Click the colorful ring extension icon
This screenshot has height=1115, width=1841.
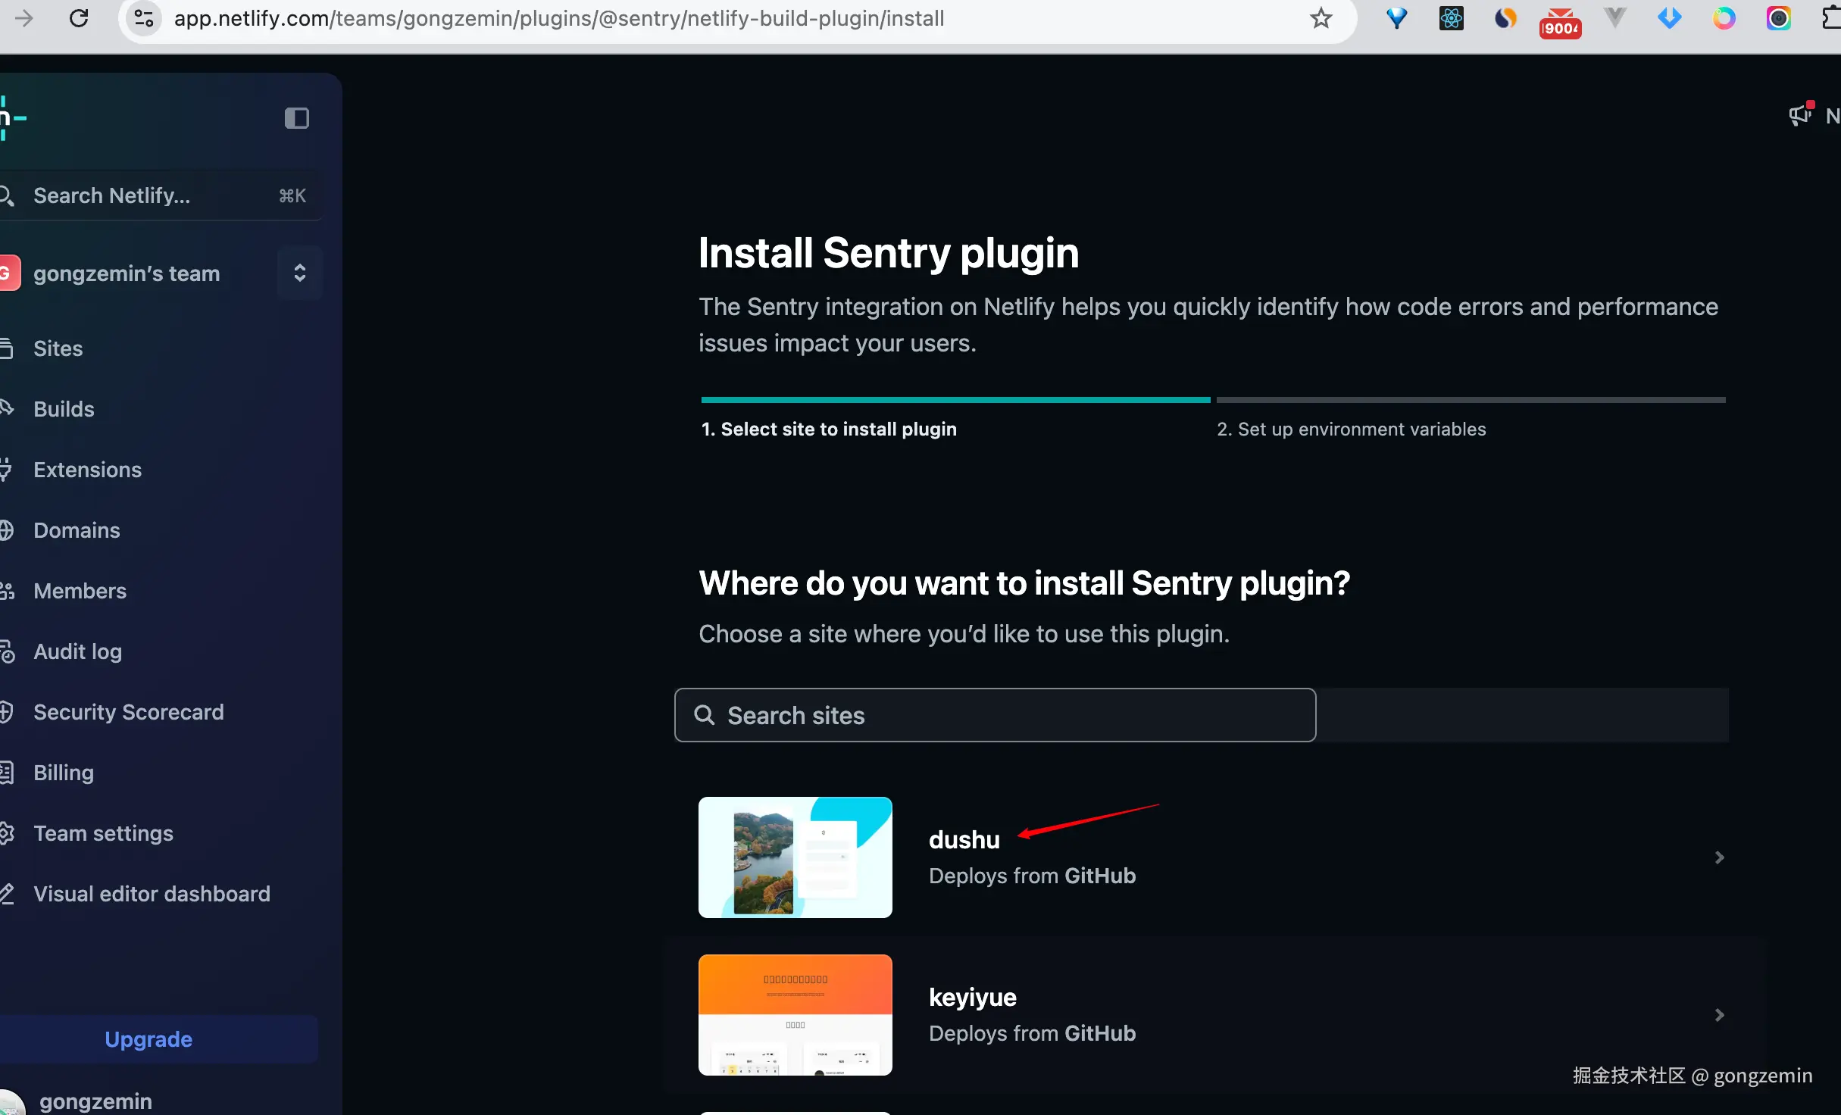[1724, 18]
